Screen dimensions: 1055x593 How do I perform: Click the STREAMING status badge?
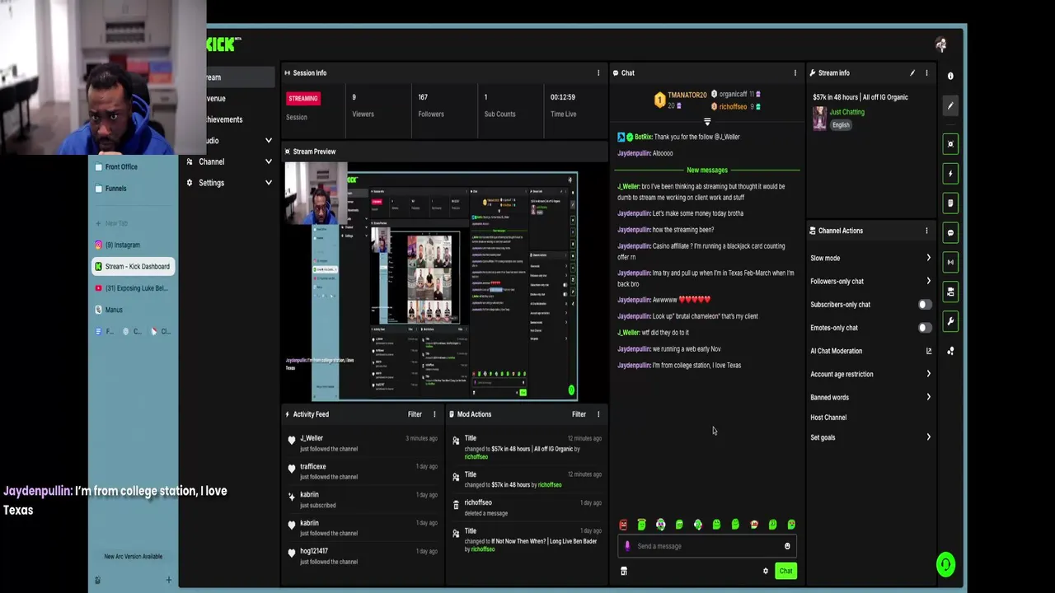(302, 98)
